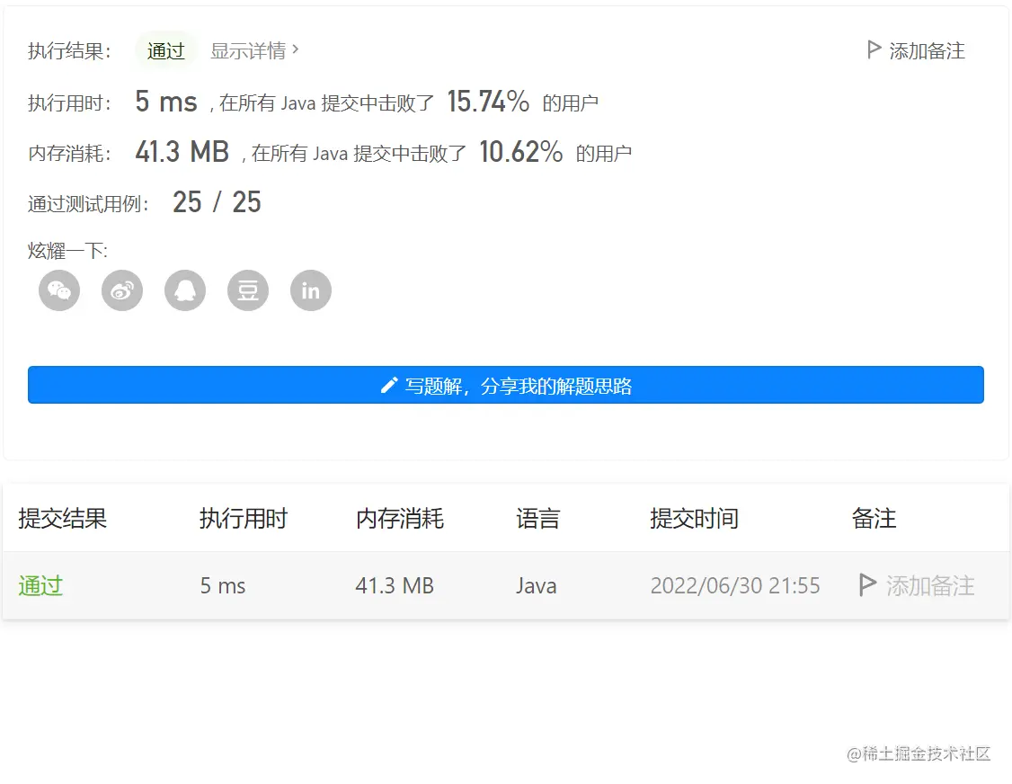The image size is (1012, 784).
Task: Click the flag icon beside top 添加备注
Action: pos(874,49)
